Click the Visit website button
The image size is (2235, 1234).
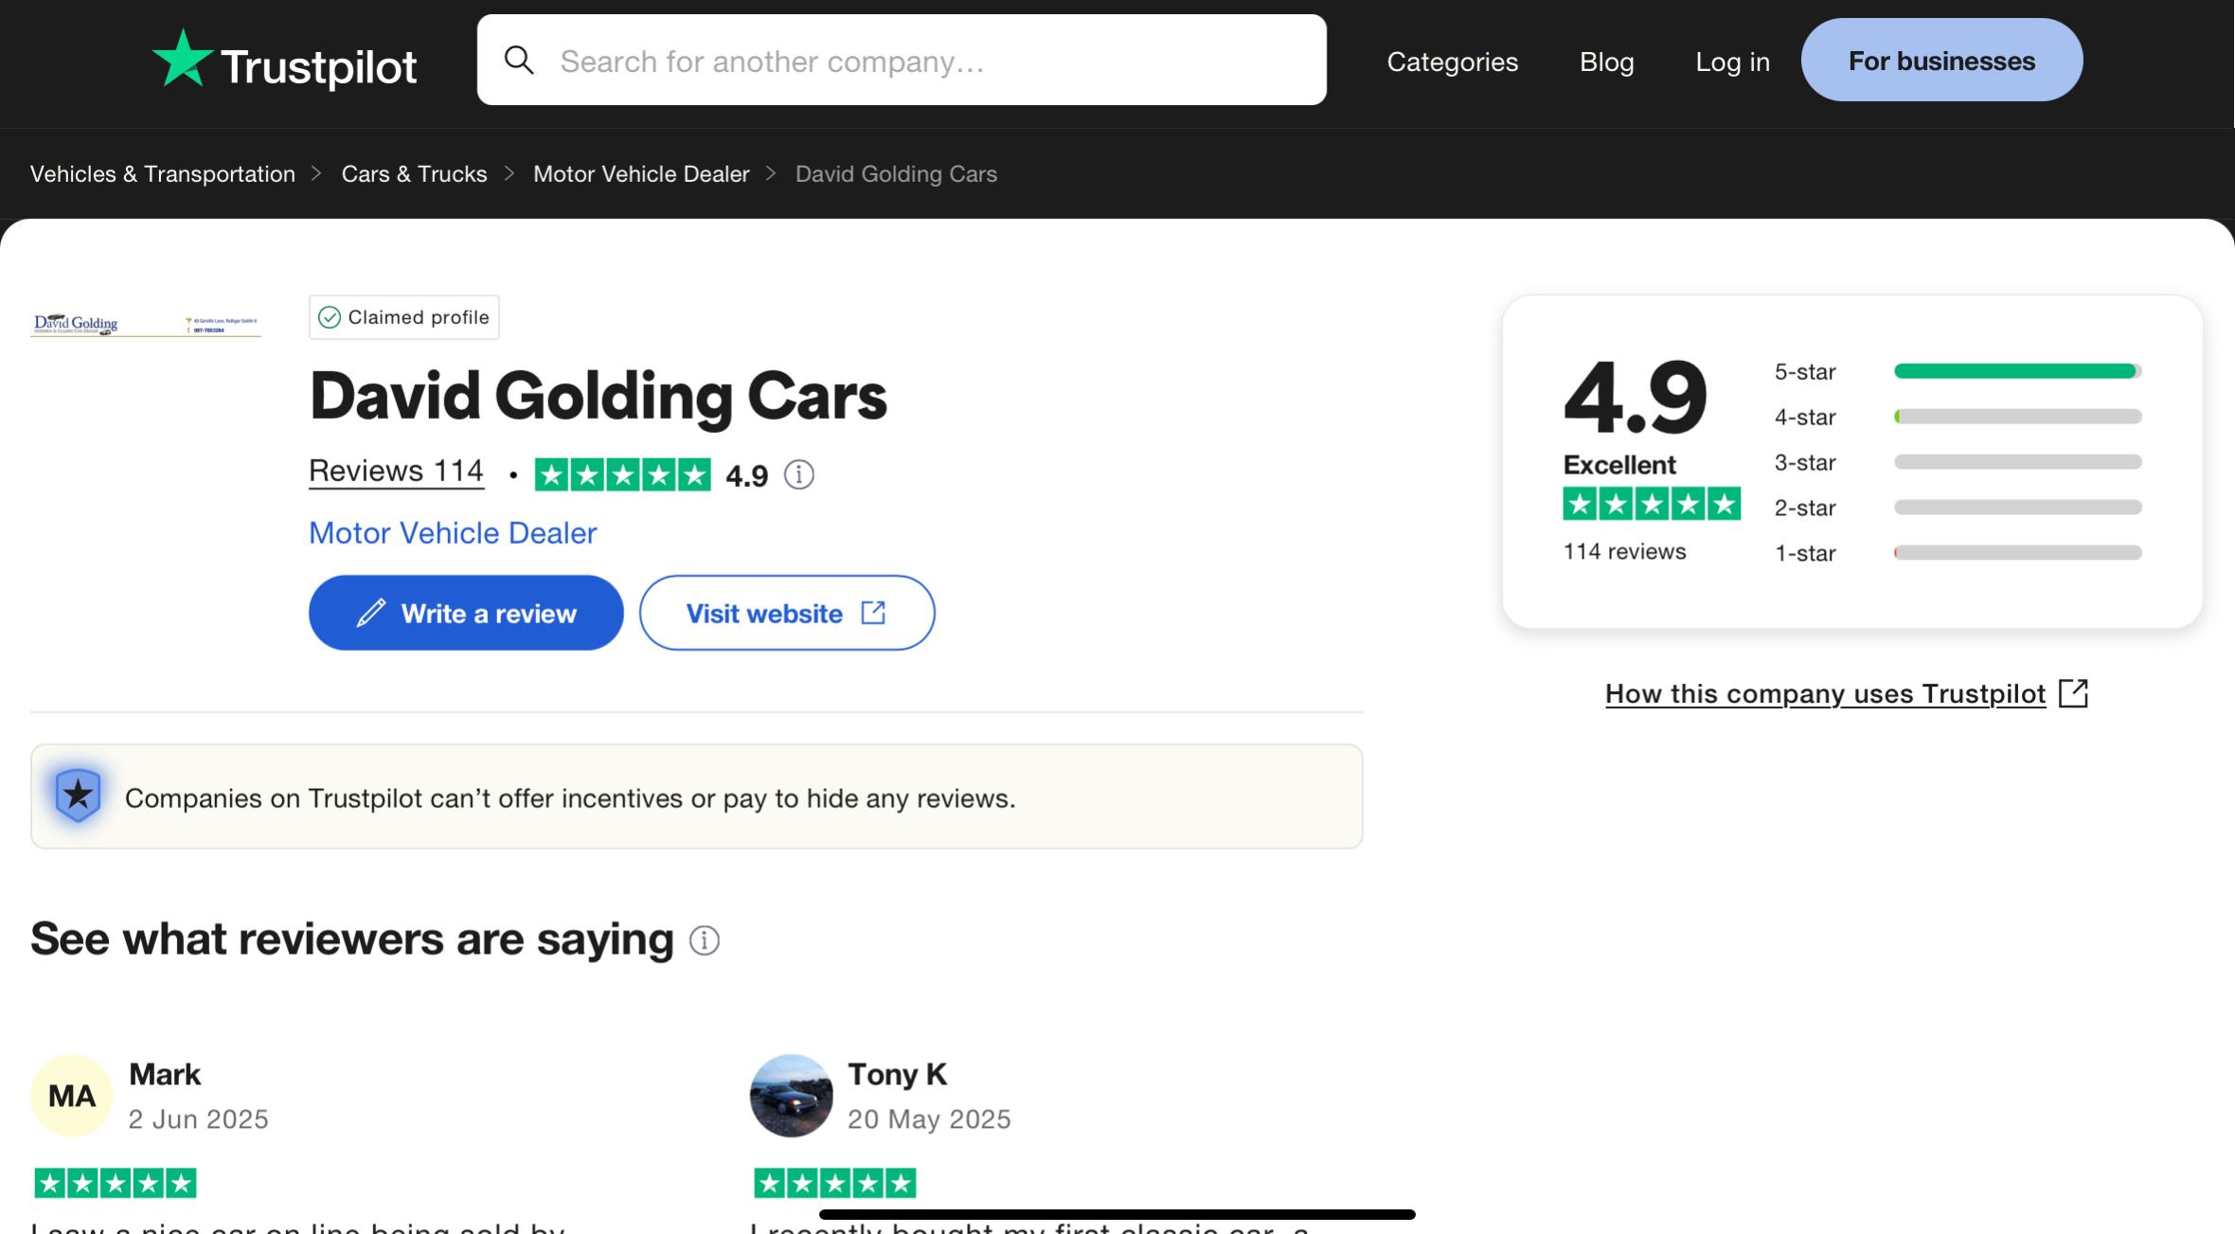(x=786, y=613)
